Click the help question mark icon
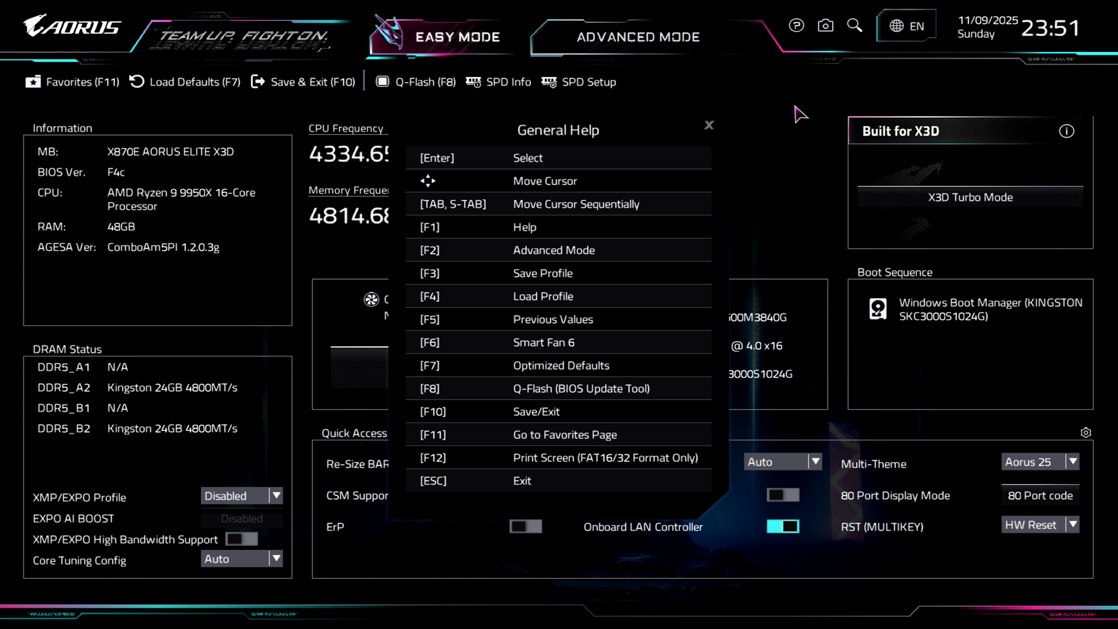The width and height of the screenshot is (1118, 629). (797, 26)
